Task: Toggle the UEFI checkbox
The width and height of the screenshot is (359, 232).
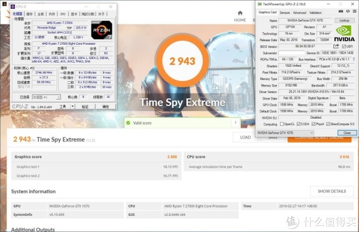Action: coord(343,47)
